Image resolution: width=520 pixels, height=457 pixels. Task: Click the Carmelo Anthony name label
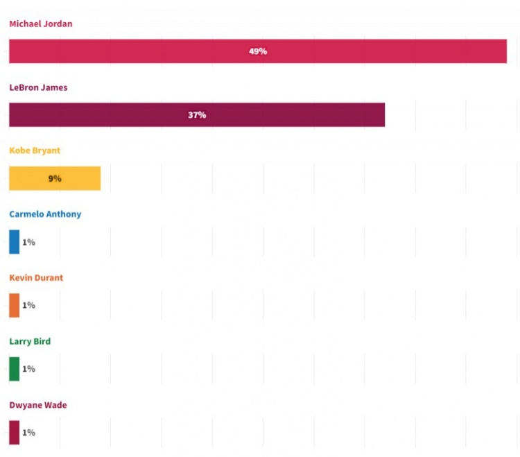point(45,214)
